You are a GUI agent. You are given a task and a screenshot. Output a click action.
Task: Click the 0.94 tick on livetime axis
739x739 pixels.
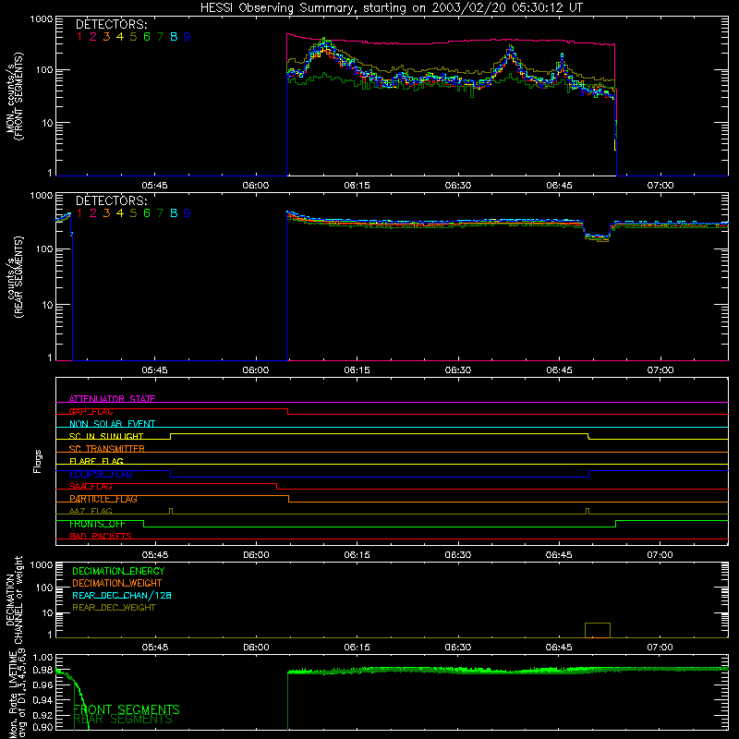click(x=43, y=700)
